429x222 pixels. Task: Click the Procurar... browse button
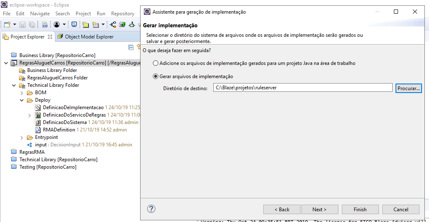coord(408,88)
